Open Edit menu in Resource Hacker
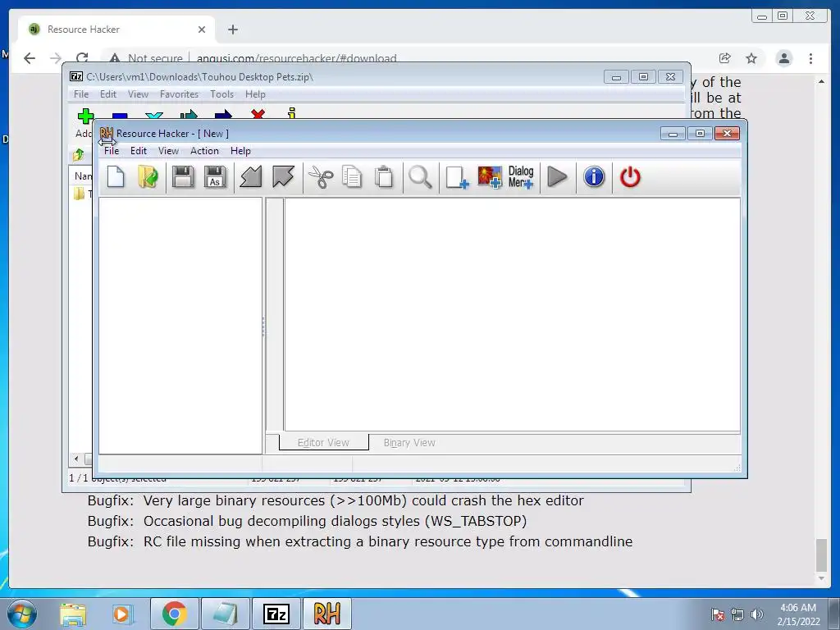840x630 pixels. click(x=138, y=151)
